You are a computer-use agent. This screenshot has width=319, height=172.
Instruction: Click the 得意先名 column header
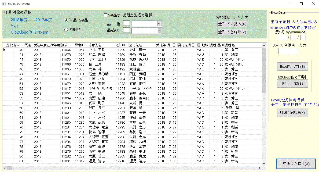[x=101, y=45]
